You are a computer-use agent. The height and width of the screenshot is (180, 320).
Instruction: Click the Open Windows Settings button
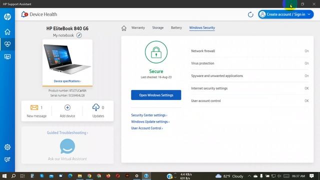tap(156, 95)
